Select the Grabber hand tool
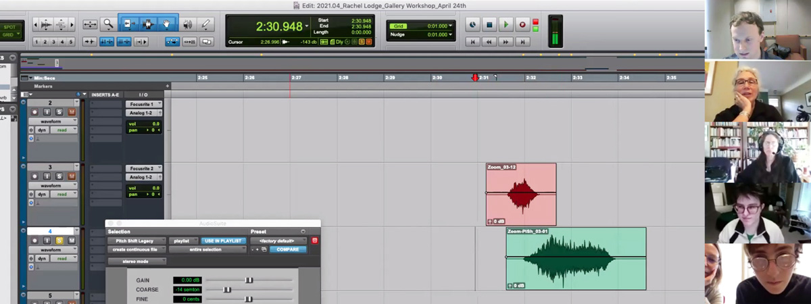The height and width of the screenshot is (304, 811). (x=167, y=24)
